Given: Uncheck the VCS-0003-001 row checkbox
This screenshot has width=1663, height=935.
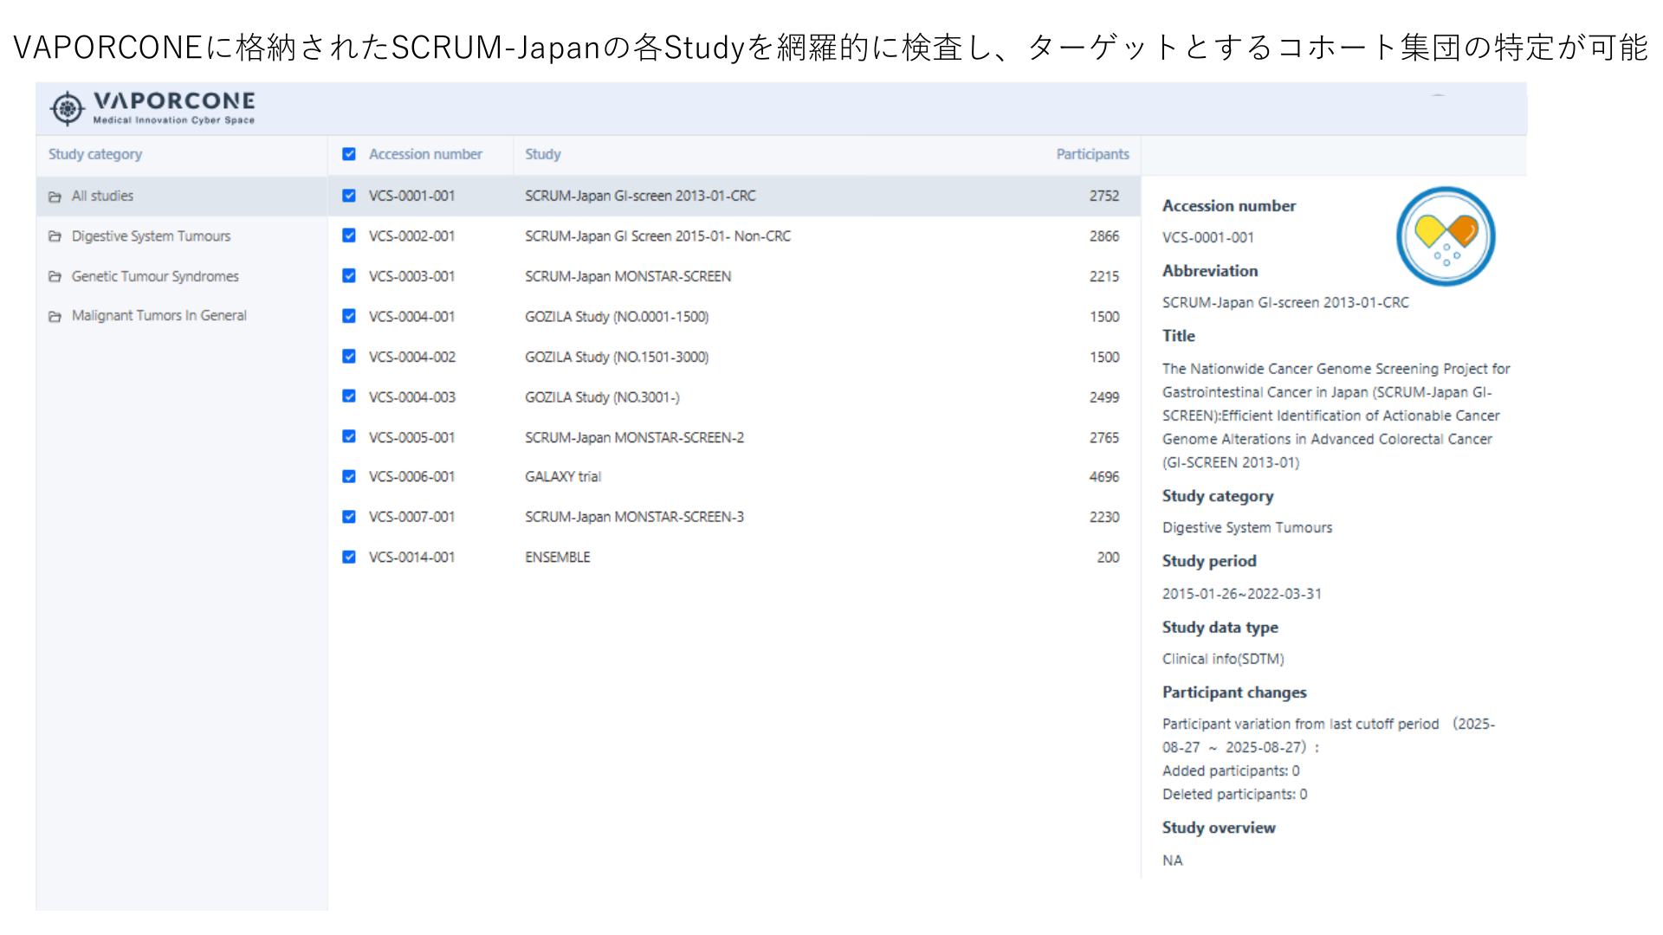Looking at the screenshot, I should [349, 275].
